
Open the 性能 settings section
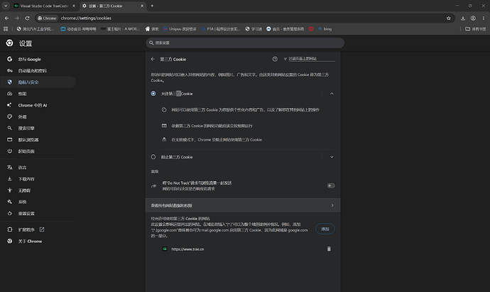pyautogui.click(x=38, y=94)
